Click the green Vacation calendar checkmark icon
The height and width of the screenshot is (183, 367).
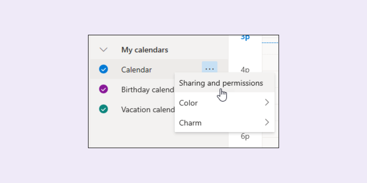104,109
